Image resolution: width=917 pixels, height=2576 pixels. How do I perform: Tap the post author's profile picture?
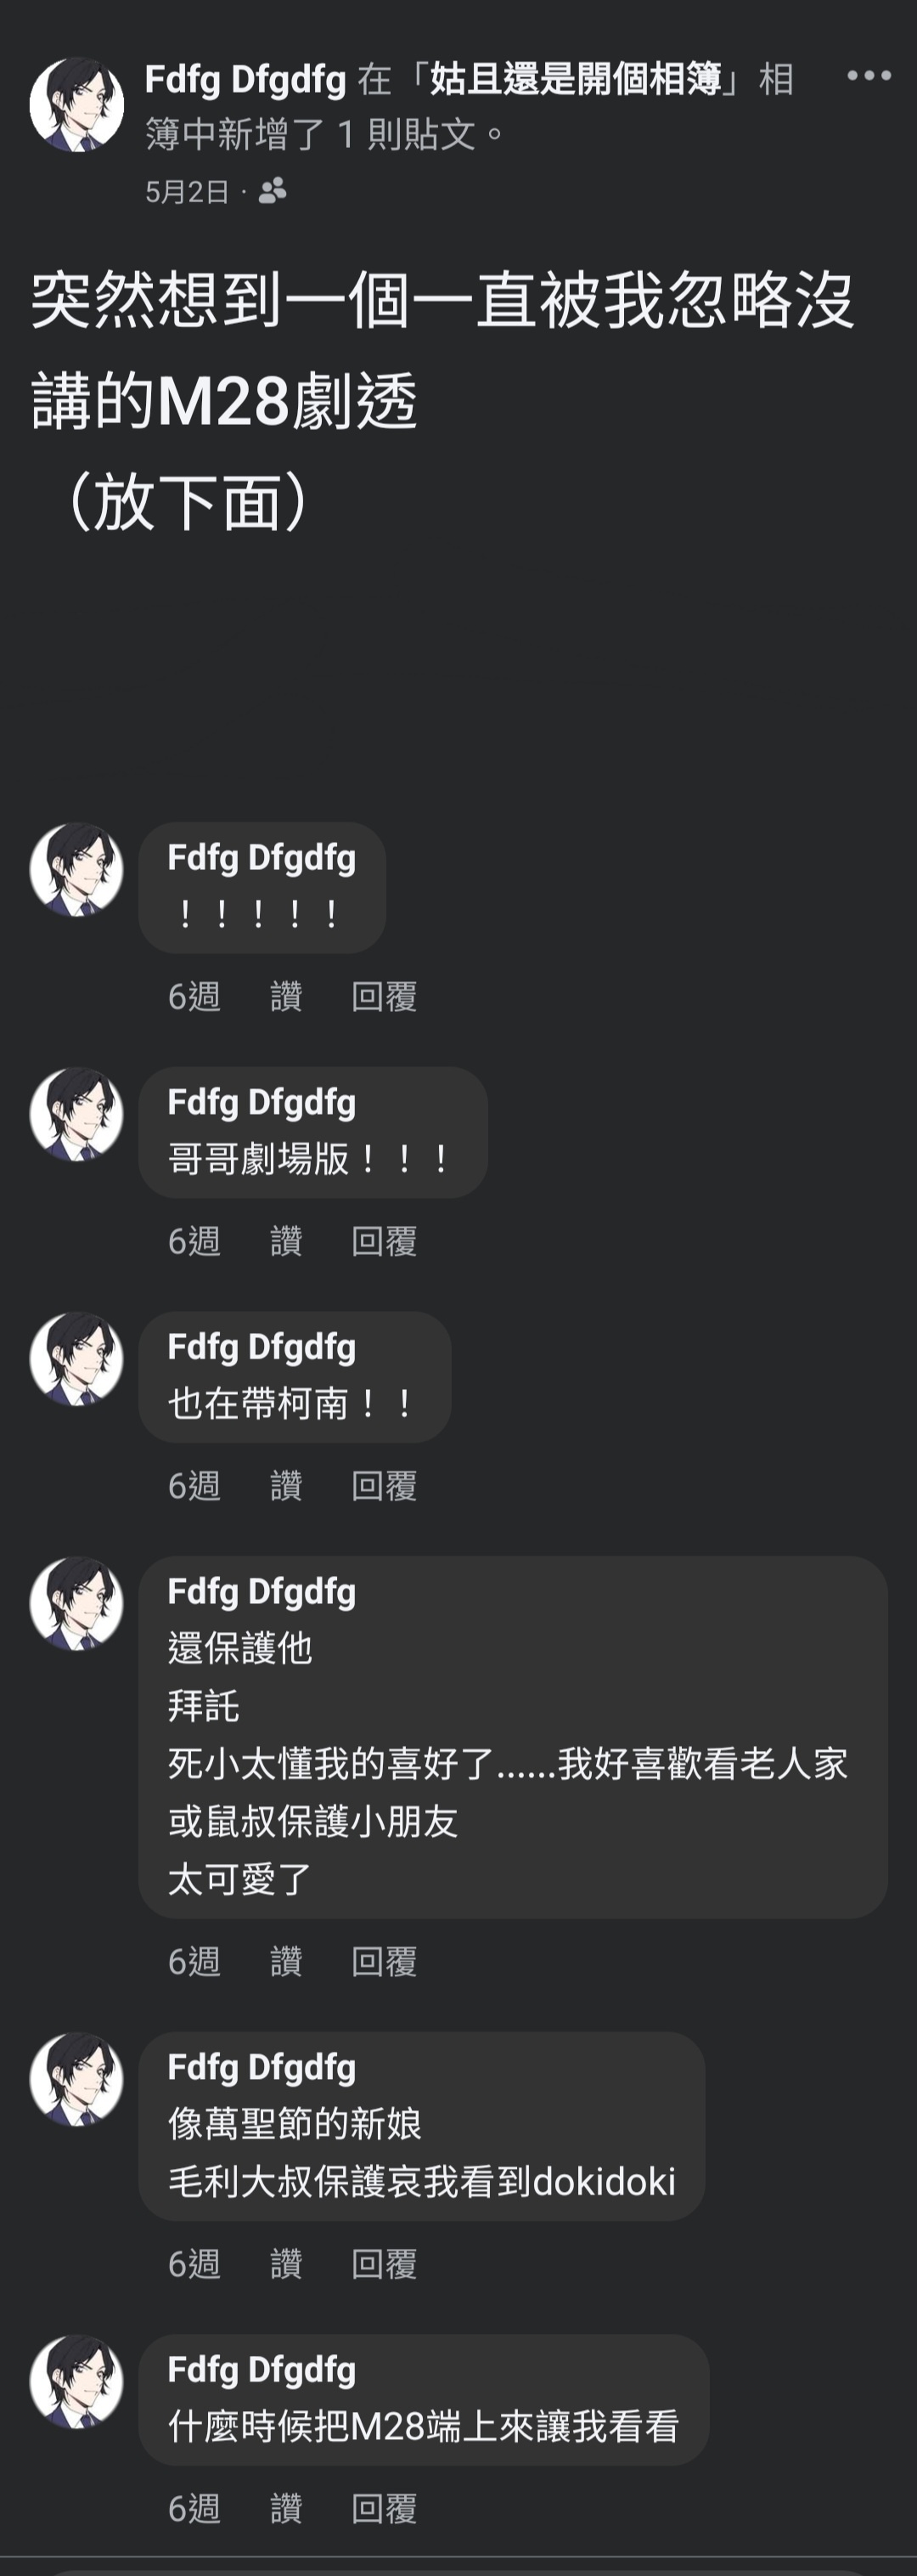[x=77, y=104]
